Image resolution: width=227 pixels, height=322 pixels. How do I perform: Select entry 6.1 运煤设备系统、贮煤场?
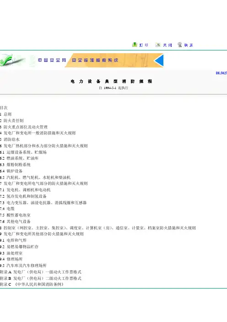tap(23, 152)
